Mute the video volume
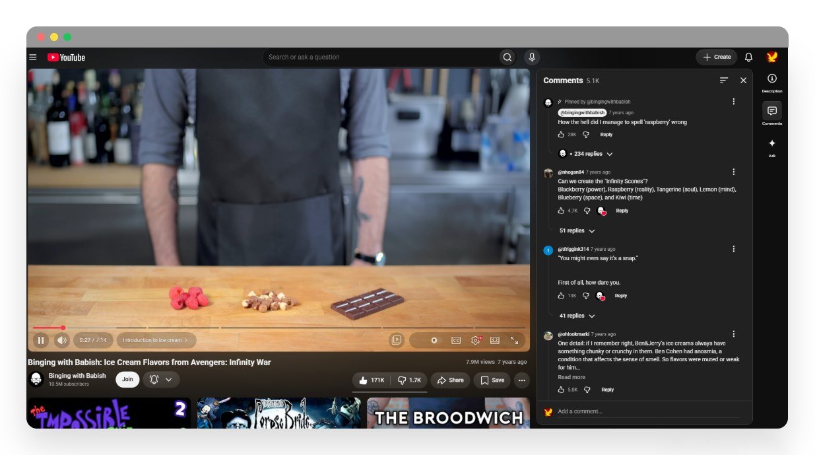The height and width of the screenshot is (455, 815). click(x=61, y=340)
